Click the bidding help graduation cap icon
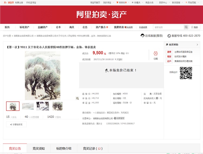Image resolution: width=203 pixels, height=154 pixels. pyautogui.click(x=167, y=45)
